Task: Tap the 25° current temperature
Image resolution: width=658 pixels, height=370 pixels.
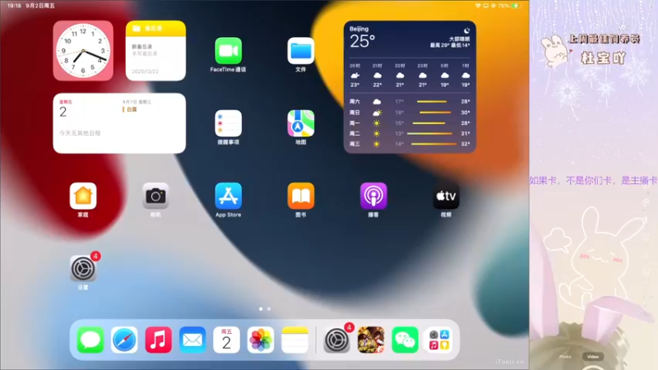Action: pyautogui.click(x=362, y=41)
